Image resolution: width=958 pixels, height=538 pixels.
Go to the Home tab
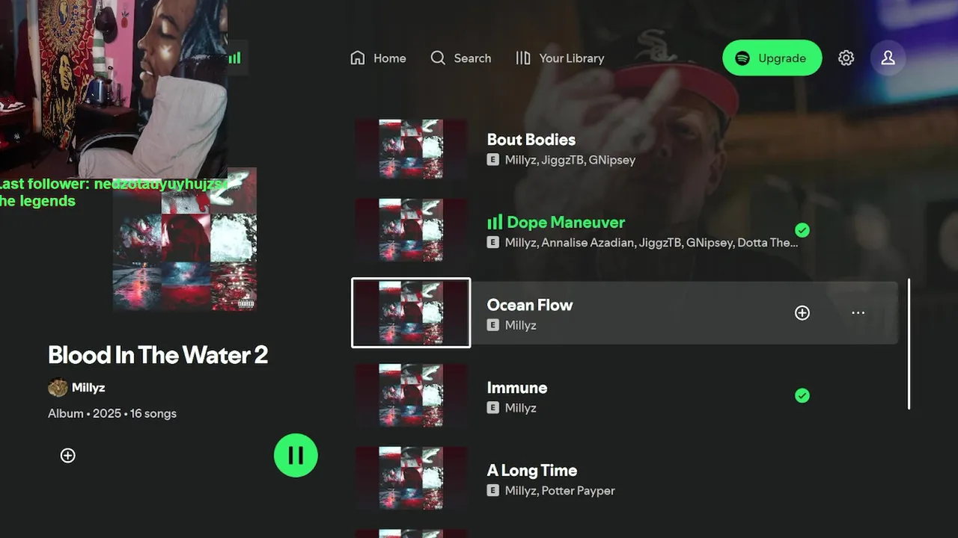[x=378, y=58]
